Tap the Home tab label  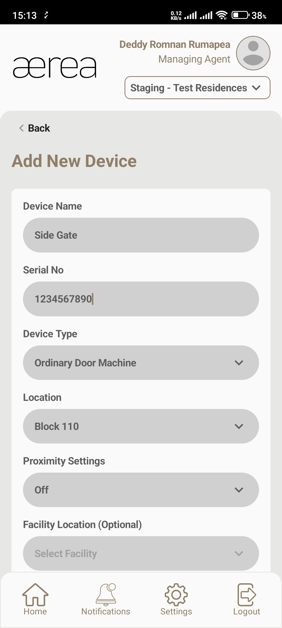pos(35,612)
